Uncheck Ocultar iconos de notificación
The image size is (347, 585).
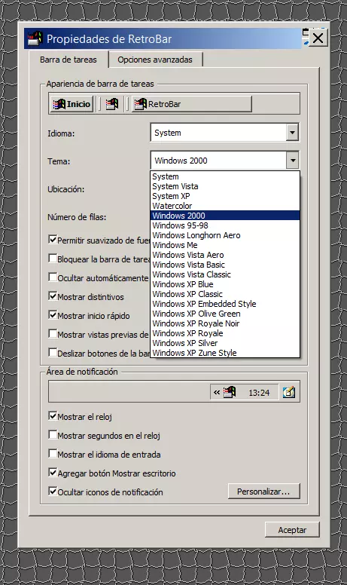click(53, 491)
